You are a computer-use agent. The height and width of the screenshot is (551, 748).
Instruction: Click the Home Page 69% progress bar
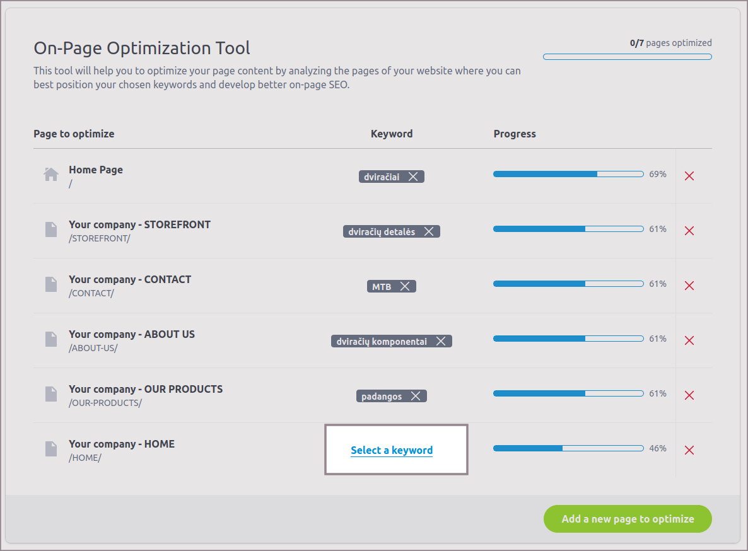(x=568, y=174)
